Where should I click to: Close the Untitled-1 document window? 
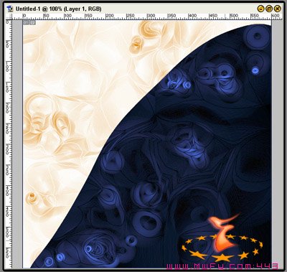coord(277,9)
